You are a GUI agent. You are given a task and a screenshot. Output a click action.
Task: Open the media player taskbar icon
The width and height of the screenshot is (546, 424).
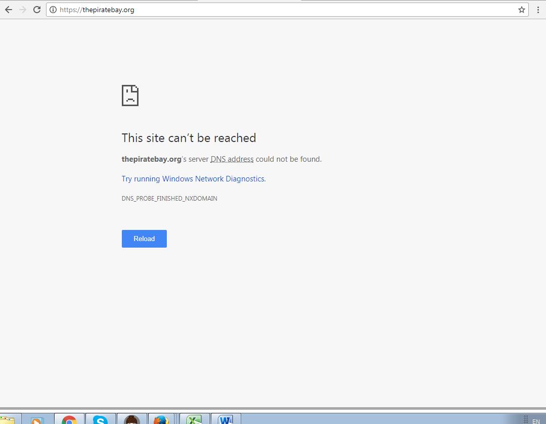tap(37, 420)
